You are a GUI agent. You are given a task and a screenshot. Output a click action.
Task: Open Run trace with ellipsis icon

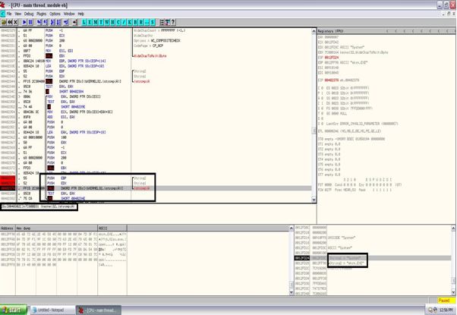(147, 22)
